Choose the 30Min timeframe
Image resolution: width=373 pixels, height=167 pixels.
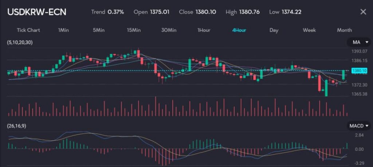(x=169, y=30)
